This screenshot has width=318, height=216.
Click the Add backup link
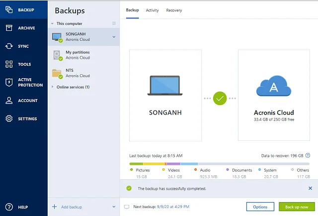click(x=72, y=207)
